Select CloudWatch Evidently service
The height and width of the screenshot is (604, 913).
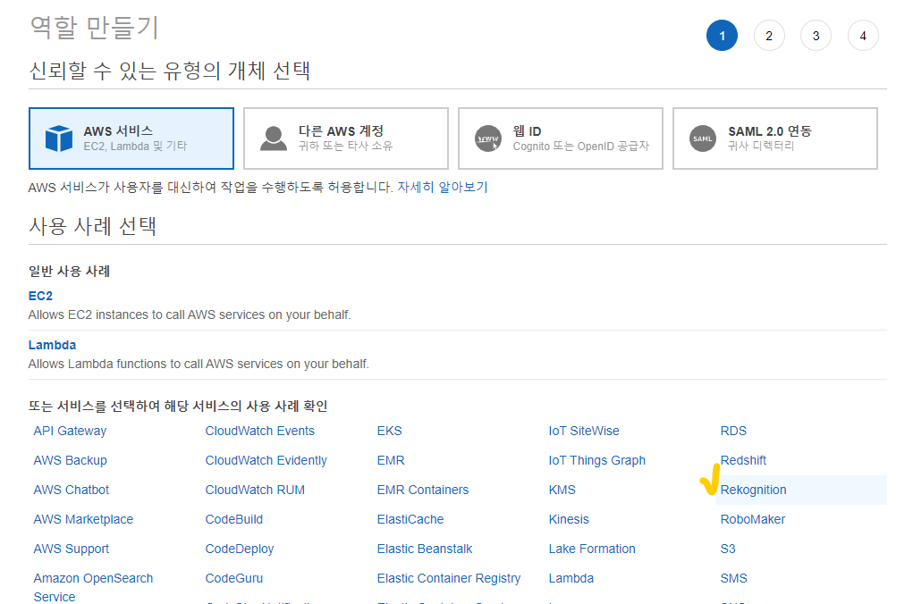[266, 460]
